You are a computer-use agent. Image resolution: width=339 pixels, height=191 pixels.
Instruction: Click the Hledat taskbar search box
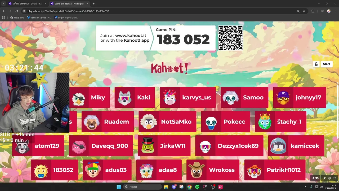point(142,187)
